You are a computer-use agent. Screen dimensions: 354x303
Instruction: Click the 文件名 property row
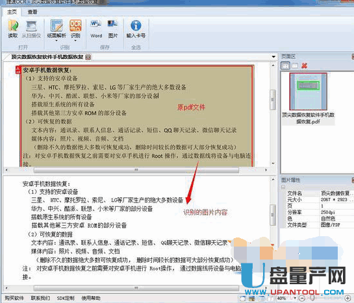point(320,193)
